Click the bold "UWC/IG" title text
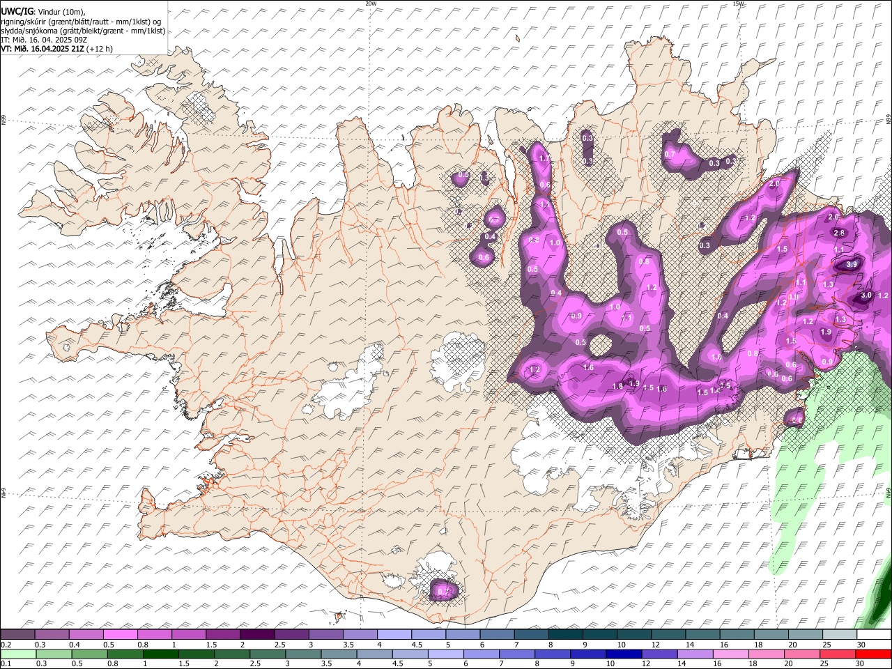 pyautogui.click(x=16, y=11)
